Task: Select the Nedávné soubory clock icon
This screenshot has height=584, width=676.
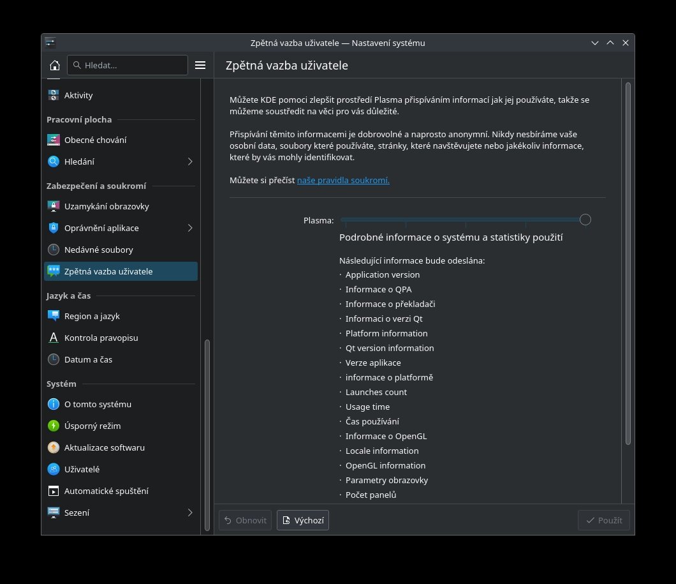Action: [54, 250]
